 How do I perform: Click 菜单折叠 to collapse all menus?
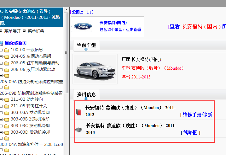tap(36, 31)
